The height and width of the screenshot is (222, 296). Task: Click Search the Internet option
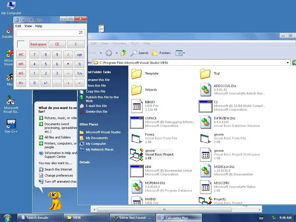point(58,169)
